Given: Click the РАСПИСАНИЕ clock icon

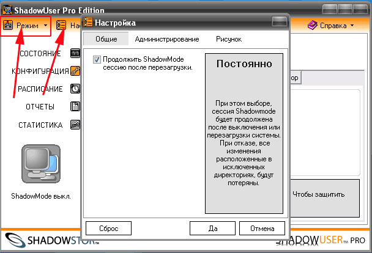Looking at the screenshot, I should click(x=75, y=89).
